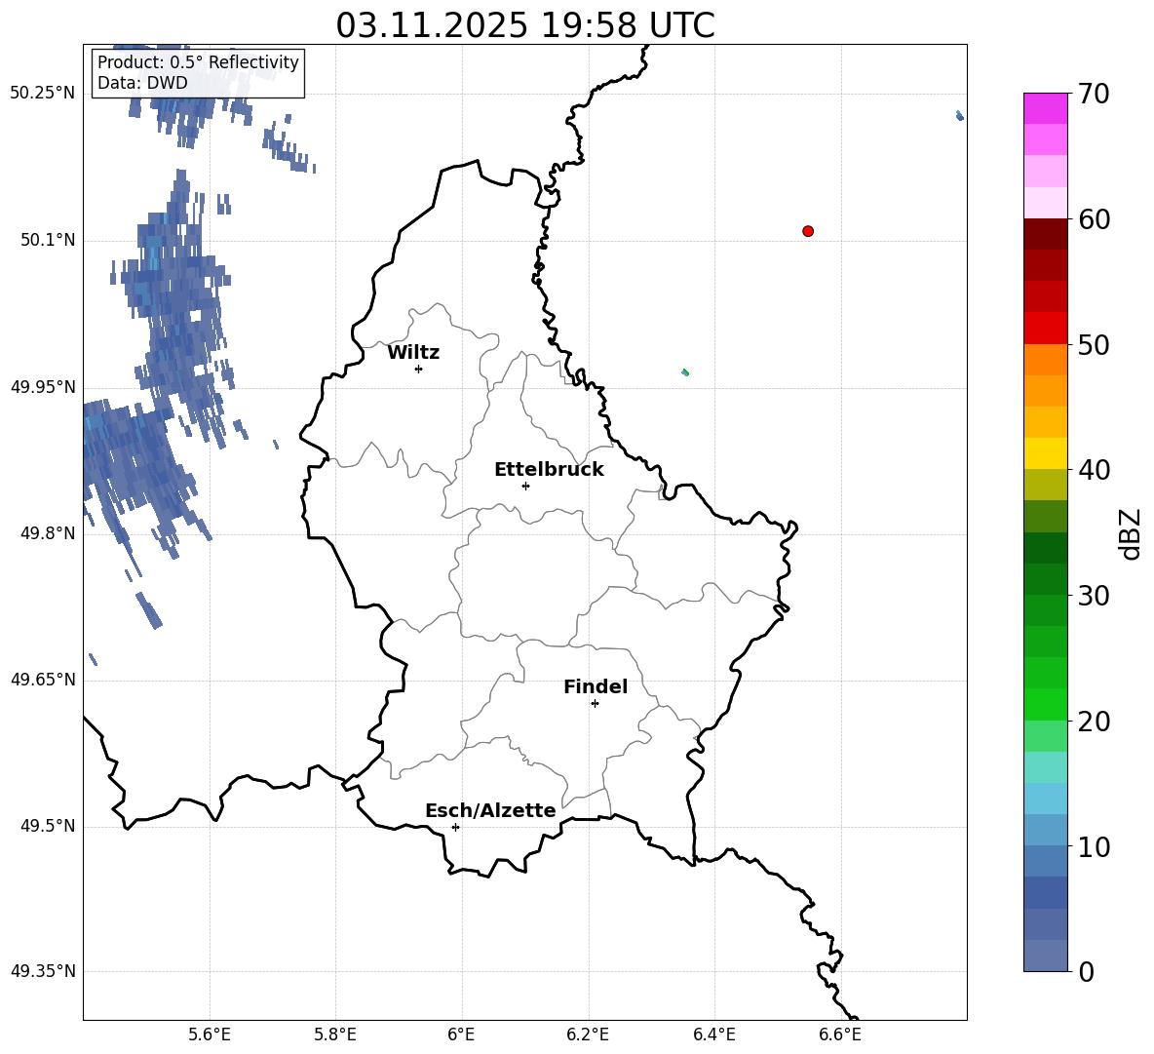Click the 49.65°N latitude label

[43, 680]
